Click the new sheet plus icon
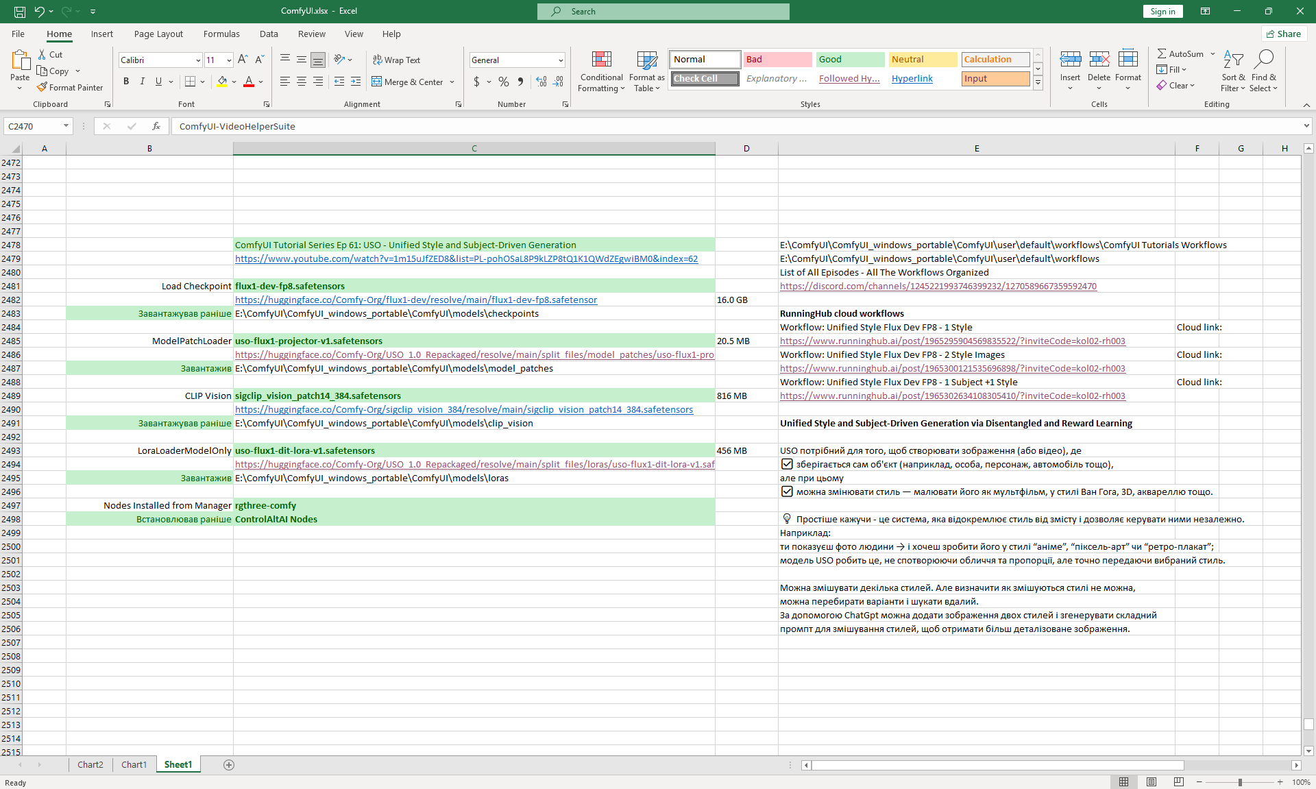 point(229,765)
